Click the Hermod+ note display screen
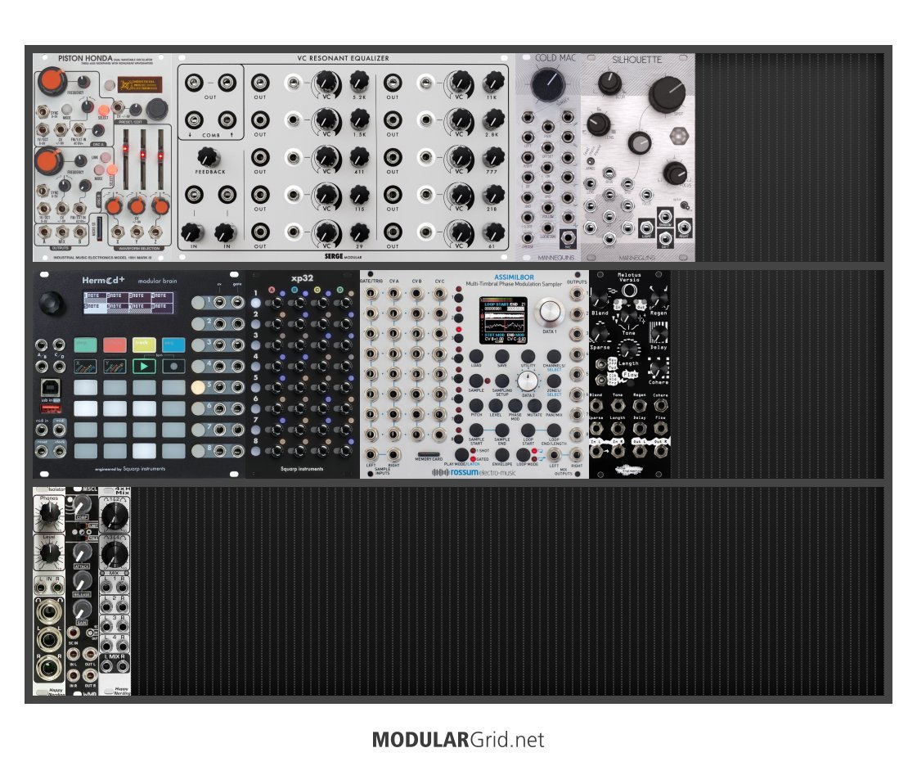Viewport: 917px width, 757px height. (x=128, y=302)
